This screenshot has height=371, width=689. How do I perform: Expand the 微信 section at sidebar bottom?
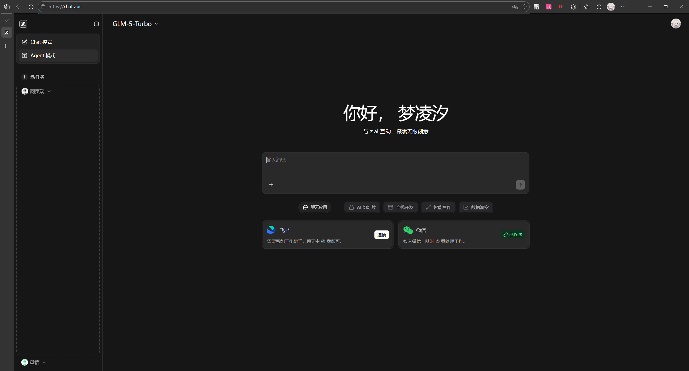pyautogui.click(x=34, y=362)
